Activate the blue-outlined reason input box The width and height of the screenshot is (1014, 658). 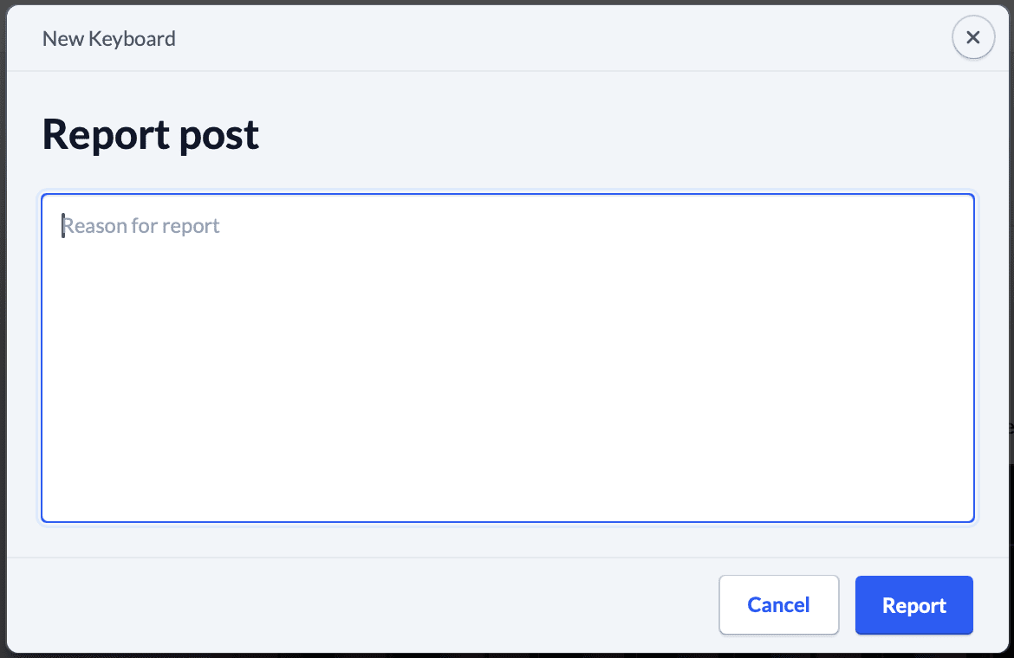point(508,358)
